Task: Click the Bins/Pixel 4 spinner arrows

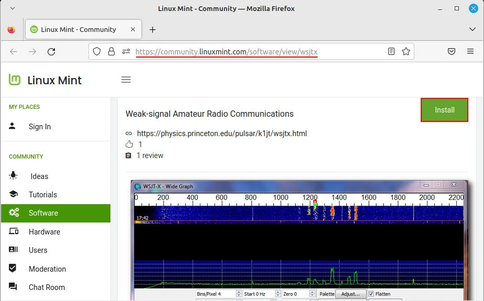Action: [x=239, y=294]
